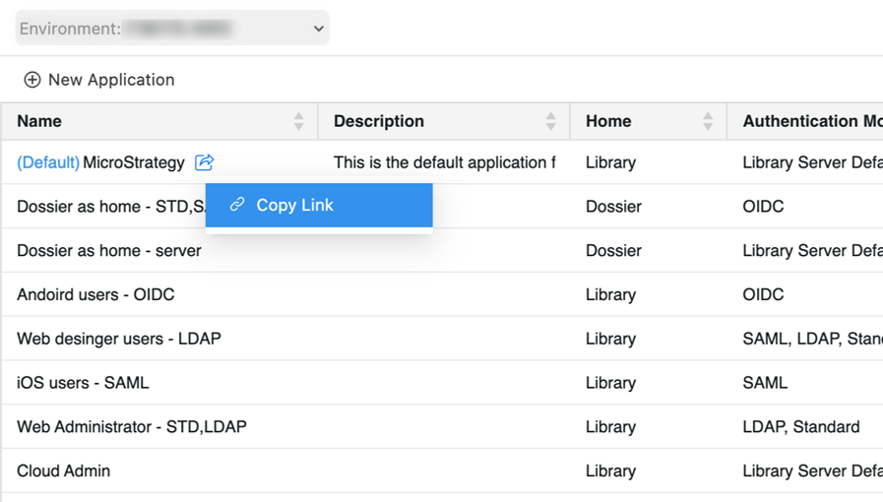Open the Environment dropdown
This screenshot has width=883, height=502.
(172, 29)
